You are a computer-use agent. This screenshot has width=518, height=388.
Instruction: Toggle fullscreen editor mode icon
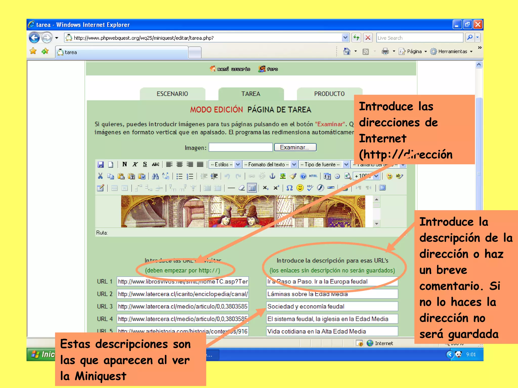point(382,188)
